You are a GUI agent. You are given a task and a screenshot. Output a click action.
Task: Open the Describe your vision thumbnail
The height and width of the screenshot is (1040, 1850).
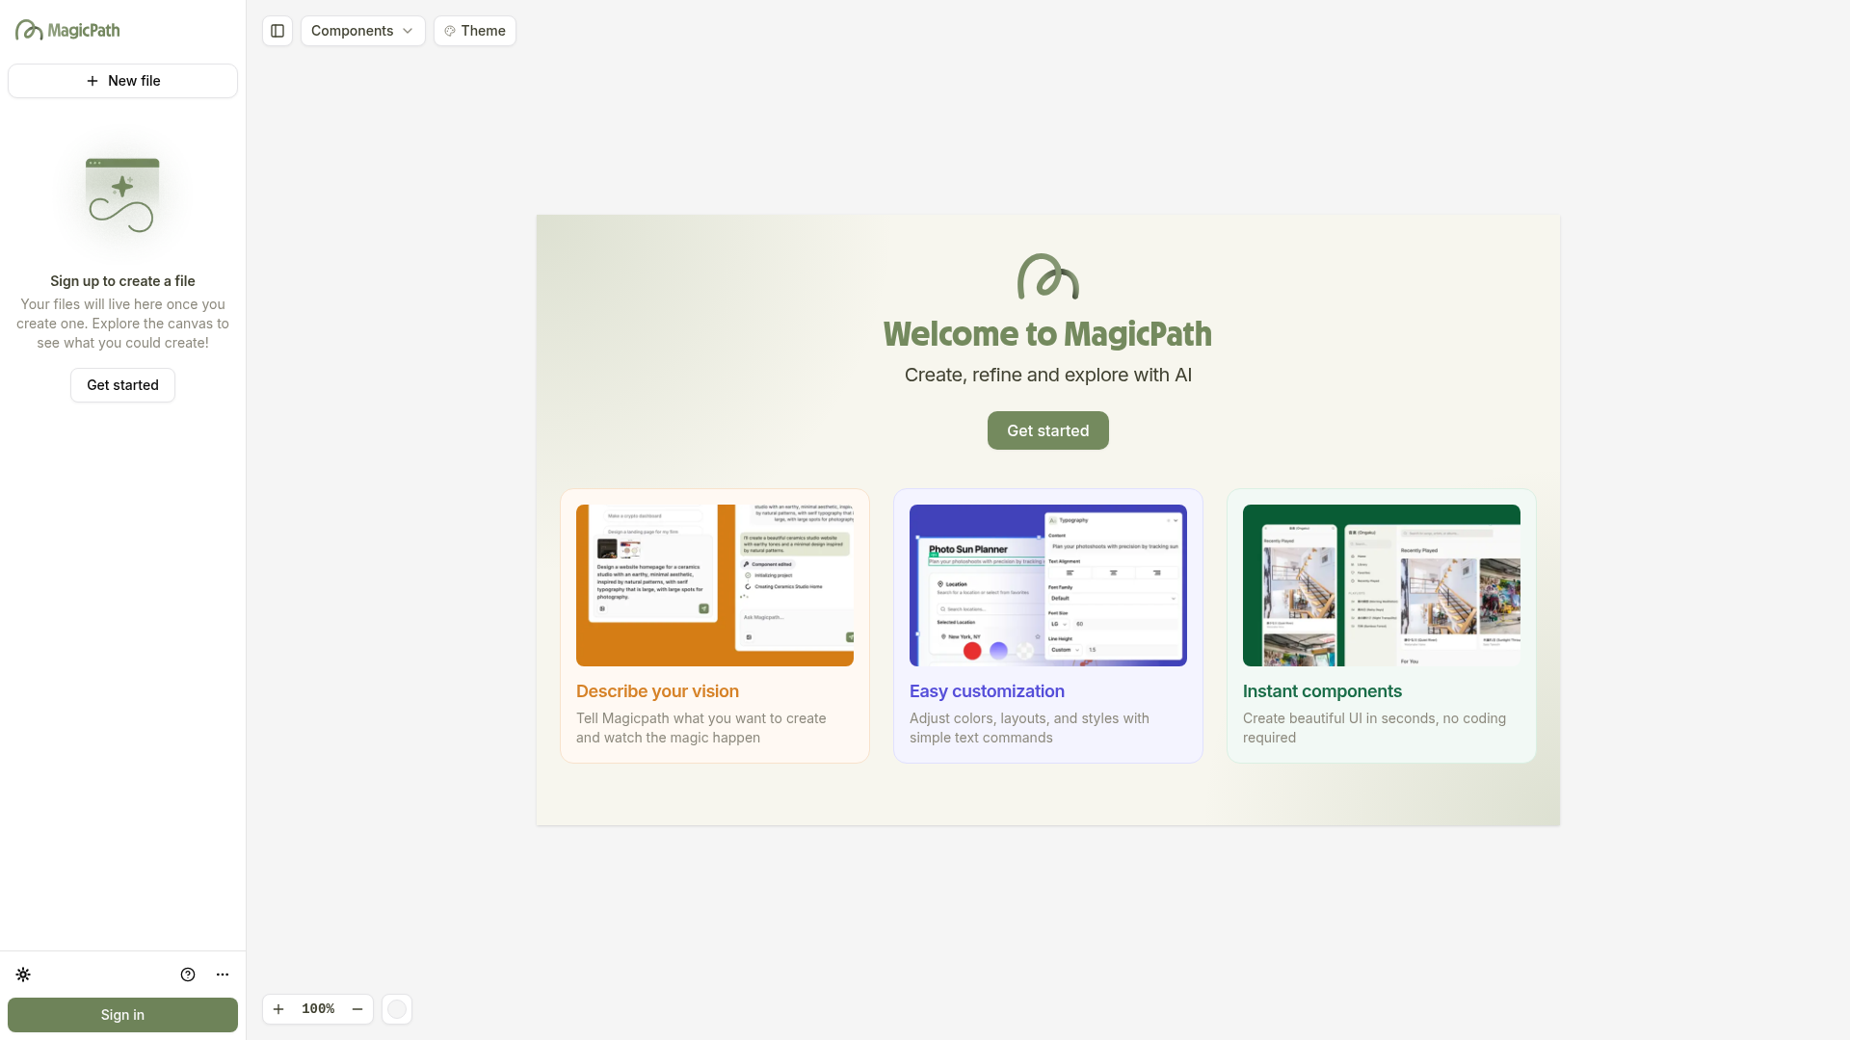[x=714, y=585]
